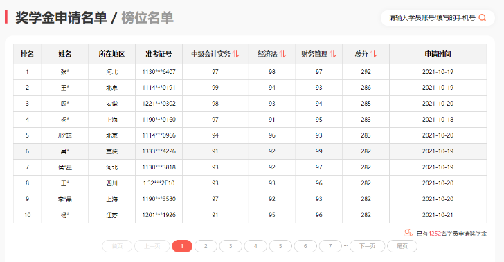The image size is (504, 262).
Task: Click total score 286
Action: [366, 88]
